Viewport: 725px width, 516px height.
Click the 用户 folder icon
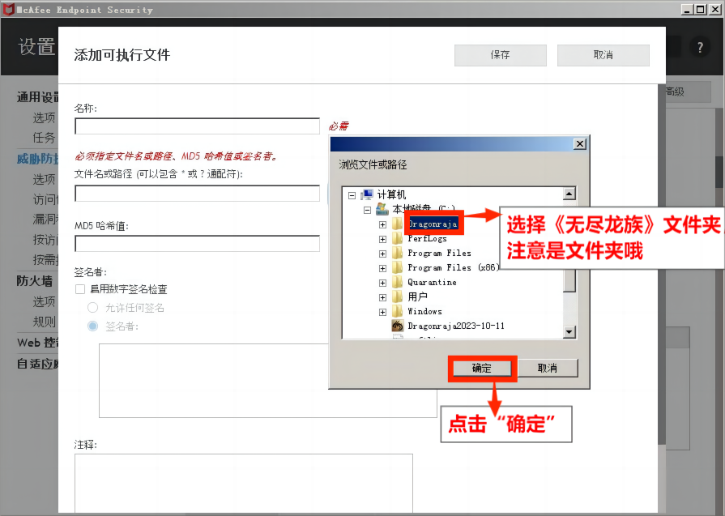point(397,296)
